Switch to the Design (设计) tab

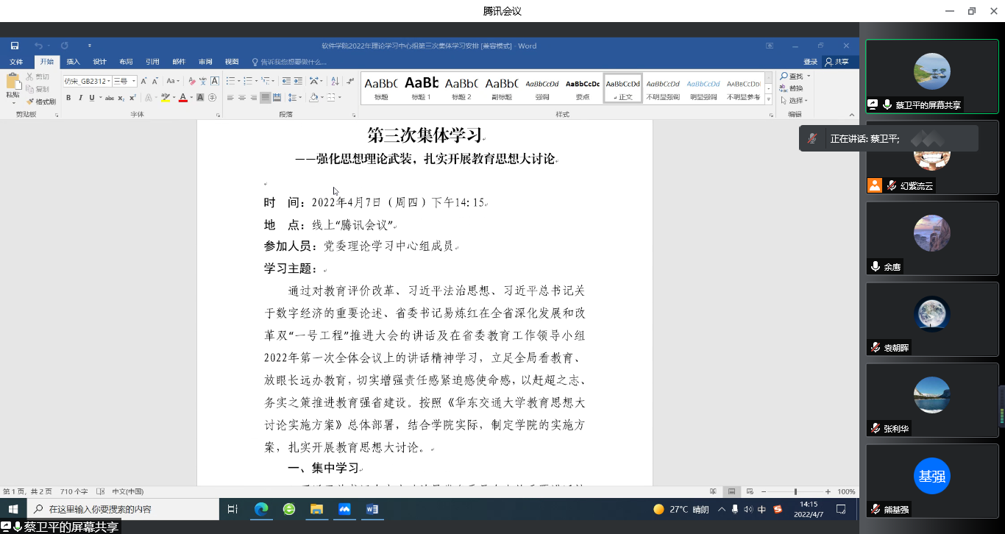point(100,62)
